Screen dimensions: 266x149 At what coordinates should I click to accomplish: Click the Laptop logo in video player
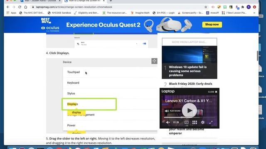point(168,91)
